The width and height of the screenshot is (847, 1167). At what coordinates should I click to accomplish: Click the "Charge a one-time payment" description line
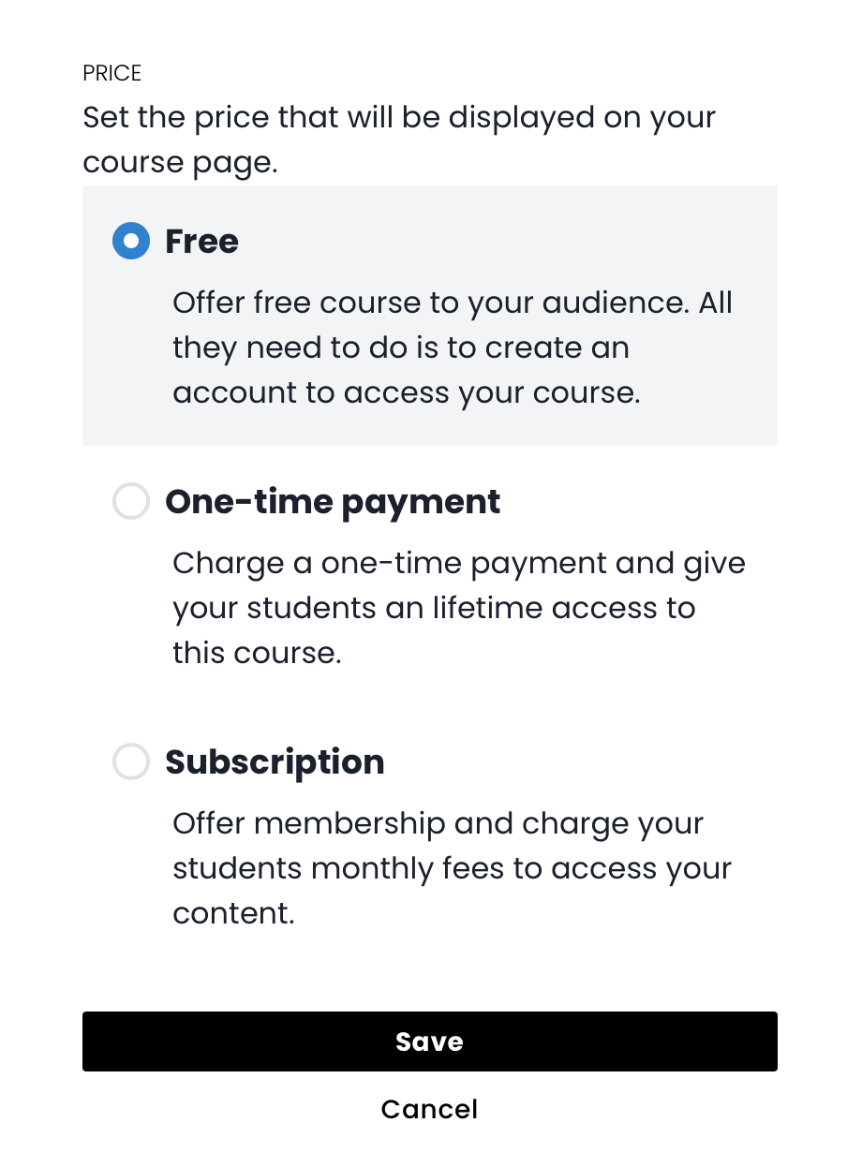(458, 563)
